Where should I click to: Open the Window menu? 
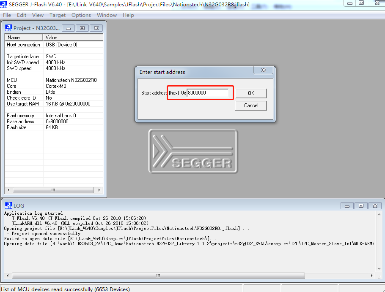[x=107, y=15]
